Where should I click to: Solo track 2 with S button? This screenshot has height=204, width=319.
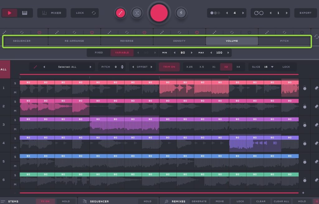(15, 102)
